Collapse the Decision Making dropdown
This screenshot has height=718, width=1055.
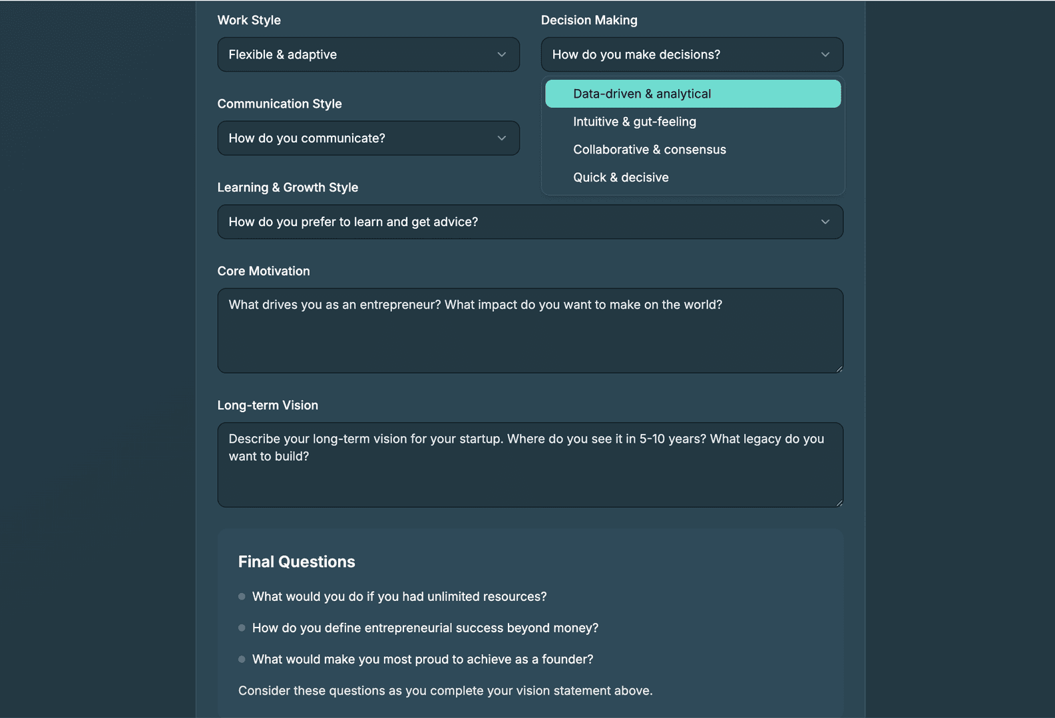pos(691,55)
